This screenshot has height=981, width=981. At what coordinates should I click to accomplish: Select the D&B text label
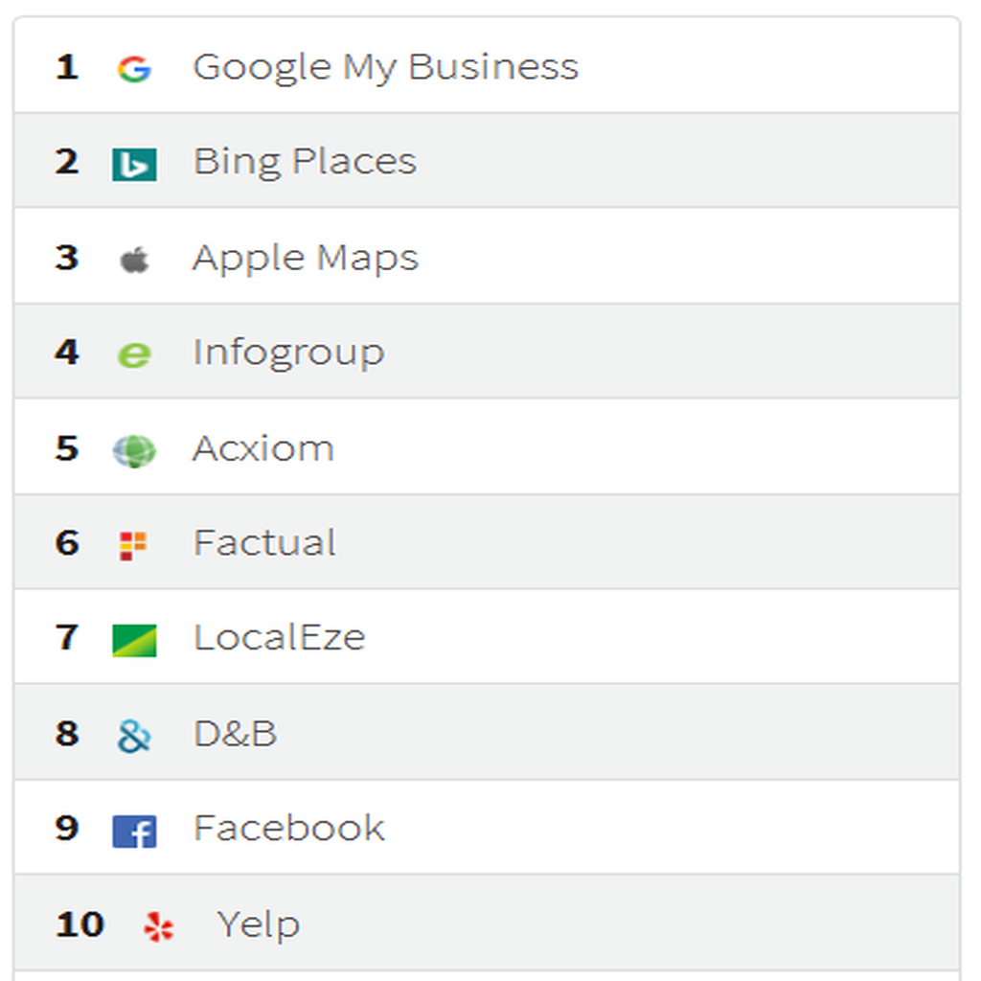235,733
